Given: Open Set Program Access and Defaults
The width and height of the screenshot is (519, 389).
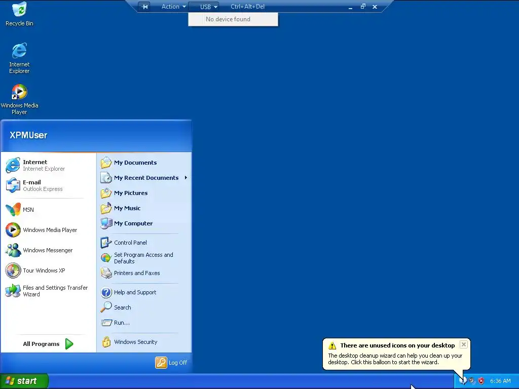Looking at the screenshot, I should pyautogui.click(x=144, y=258).
